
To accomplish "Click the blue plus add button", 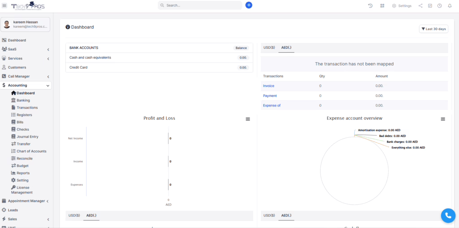I will pyautogui.click(x=249, y=5).
